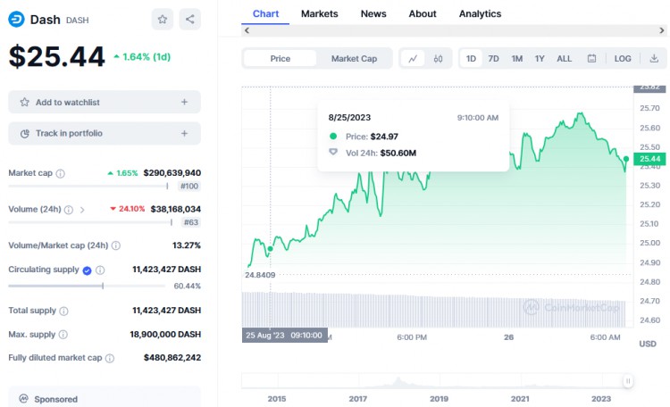Set chart range to 1Y

pyautogui.click(x=540, y=59)
